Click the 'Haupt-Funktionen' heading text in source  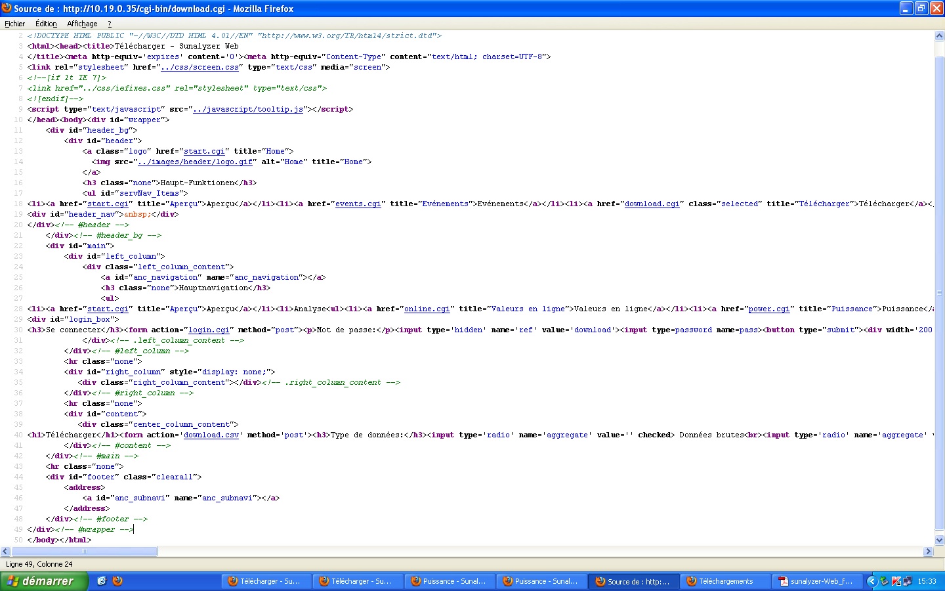pyautogui.click(x=198, y=183)
